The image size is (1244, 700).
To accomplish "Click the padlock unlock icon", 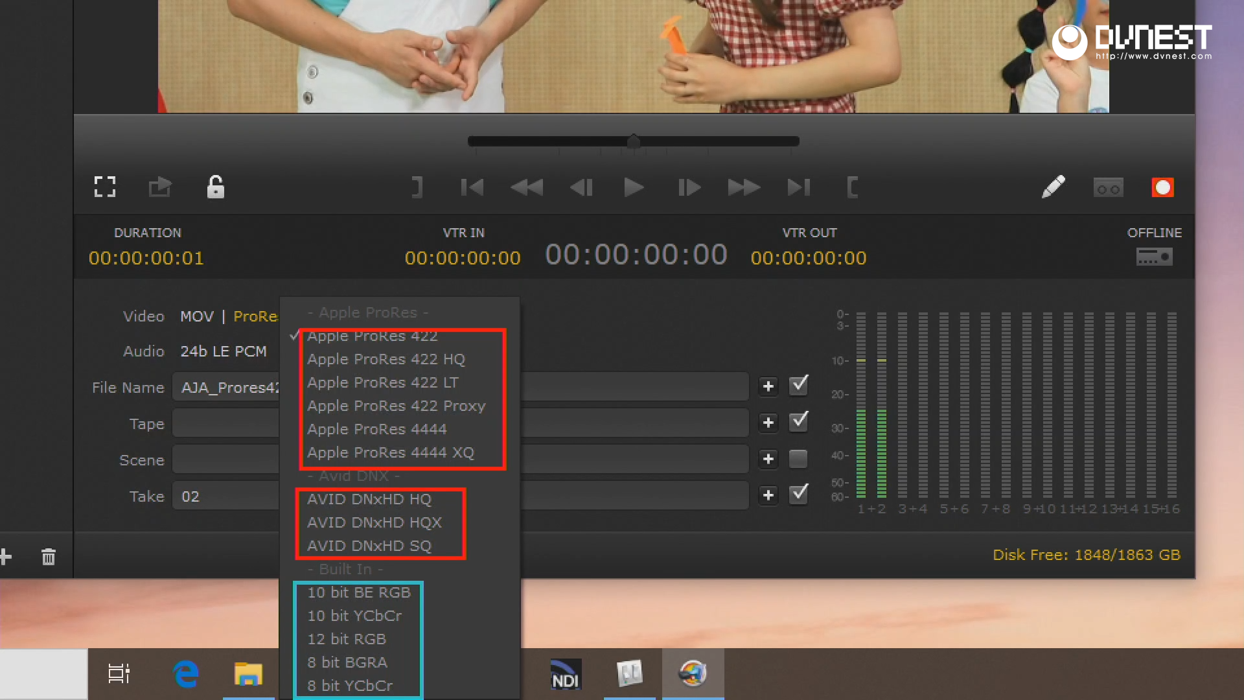I will (x=215, y=187).
